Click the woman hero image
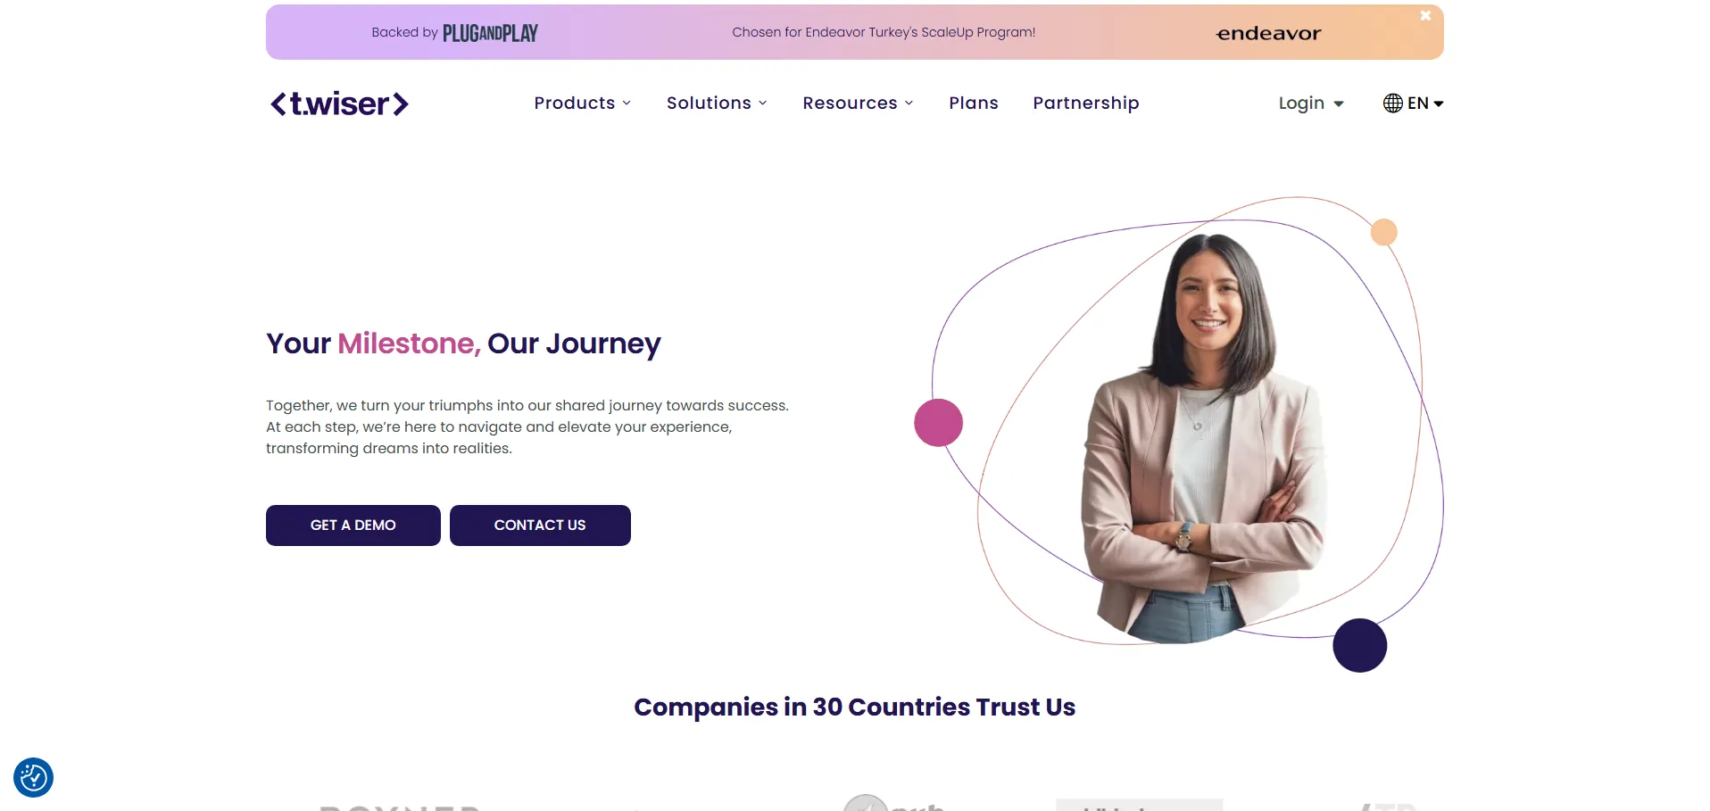Image resolution: width=1710 pixels, height=811 pixels. pyautogui.click(x=1205, y=439)
